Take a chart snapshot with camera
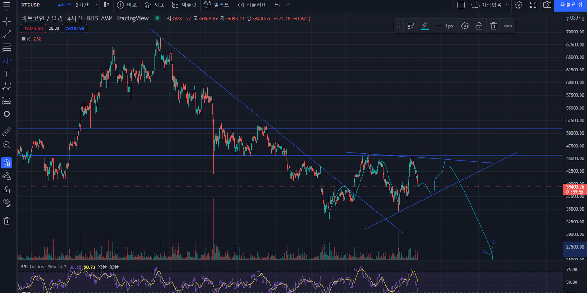This screenshot has height=293, width=587. tap(547, 5)
